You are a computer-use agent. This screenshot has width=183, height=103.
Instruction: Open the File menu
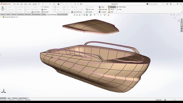pyautogui.click(x=15, y=4)
